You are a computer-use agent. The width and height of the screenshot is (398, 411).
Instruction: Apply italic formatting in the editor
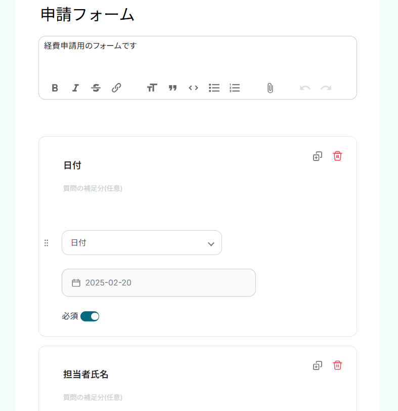75,88
